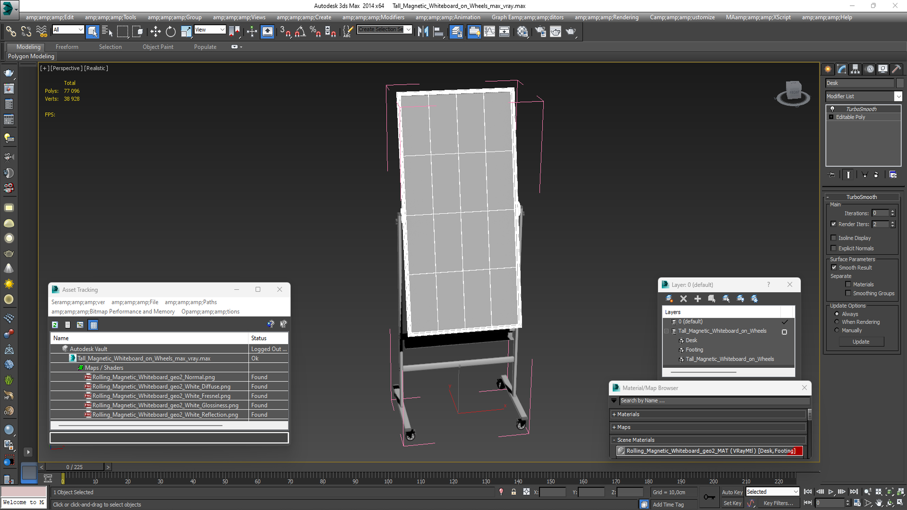Refresh the Asset Tracking list
The height and width of the screenshot is (510, 907).
click(55, 325)
